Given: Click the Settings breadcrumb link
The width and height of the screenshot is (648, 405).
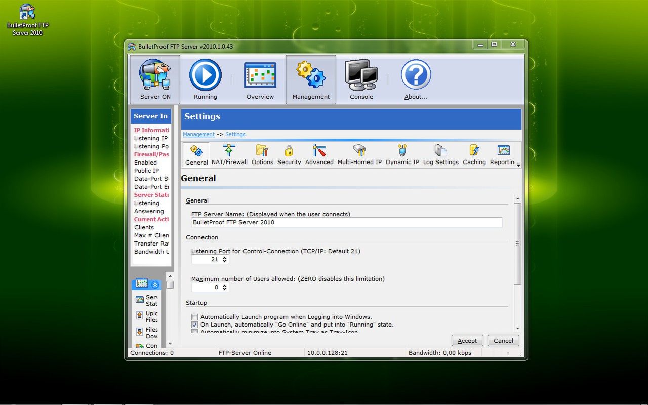Looking at the screenshot, I should (x=235, y=134).
